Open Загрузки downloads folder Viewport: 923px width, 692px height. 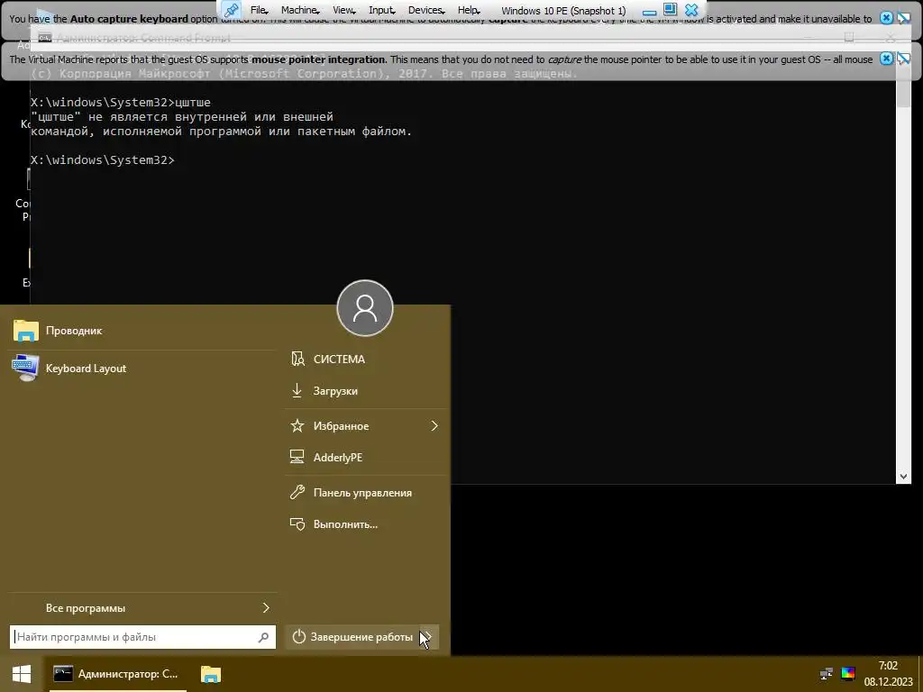tap(366, 391)
